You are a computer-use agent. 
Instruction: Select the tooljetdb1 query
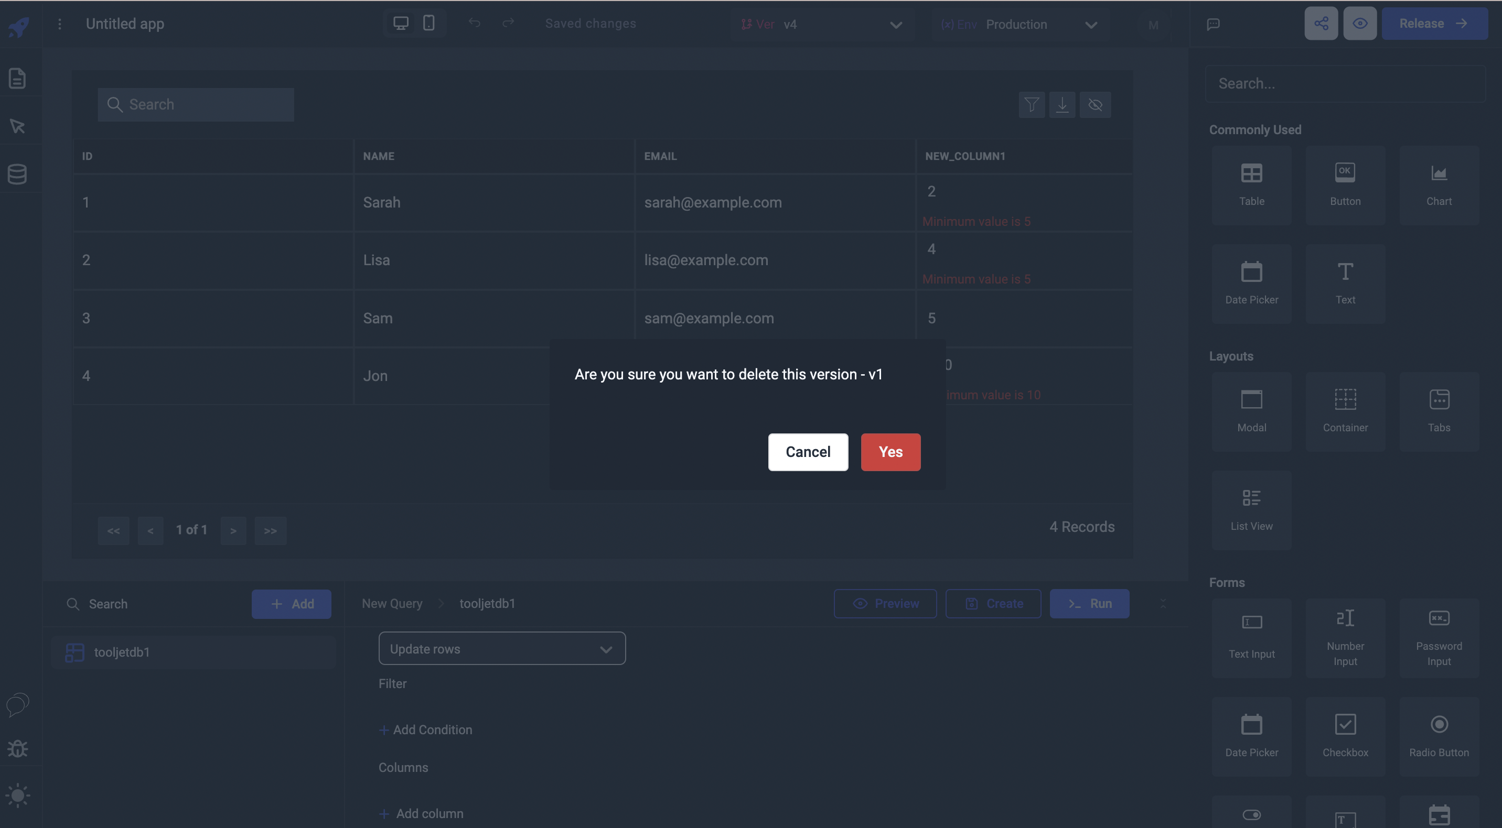(x=122, y=652)
